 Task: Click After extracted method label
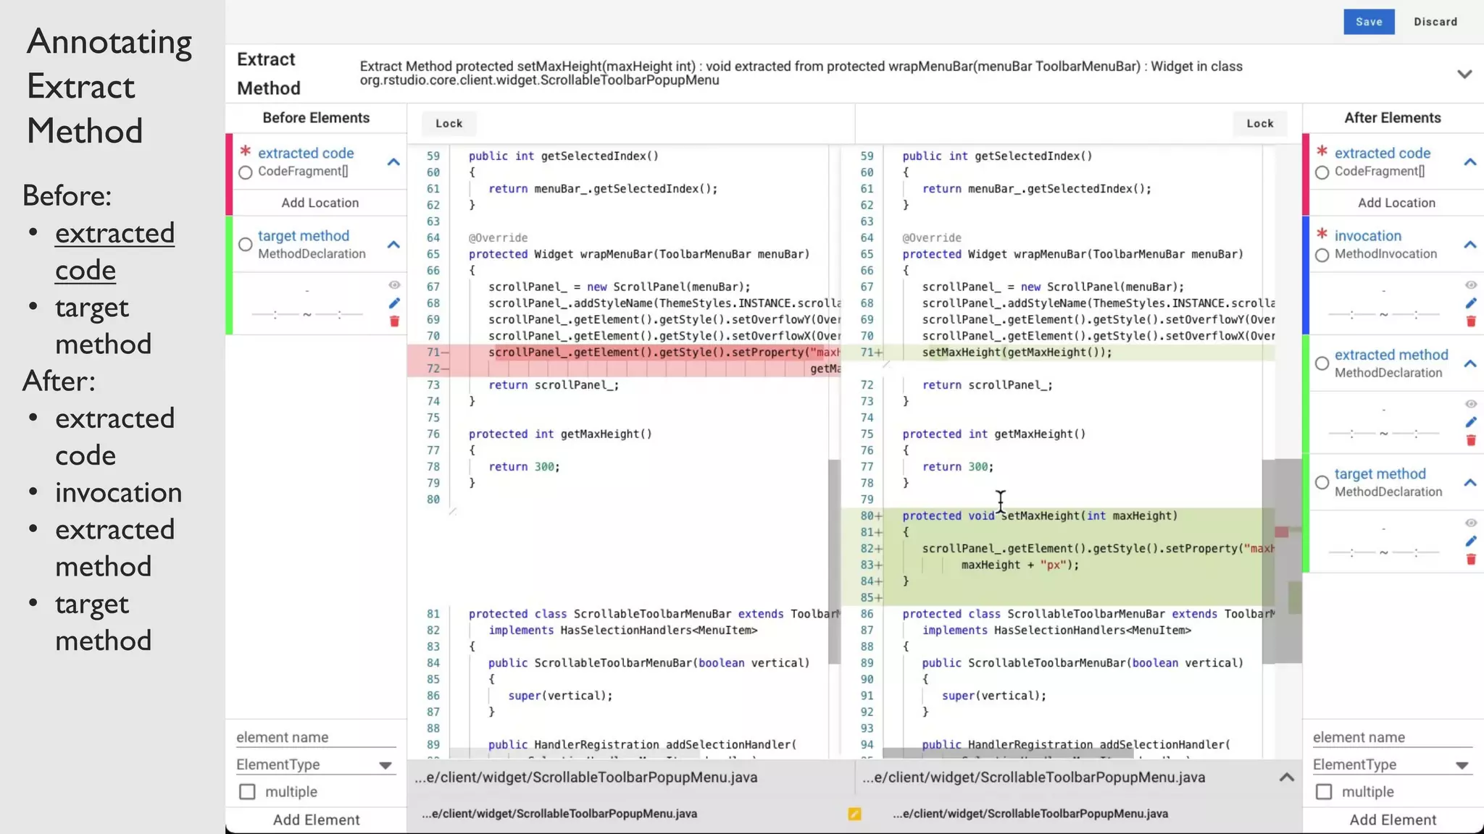(1391, 355)
